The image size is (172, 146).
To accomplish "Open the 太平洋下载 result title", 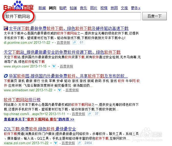I will pos(68,28).
